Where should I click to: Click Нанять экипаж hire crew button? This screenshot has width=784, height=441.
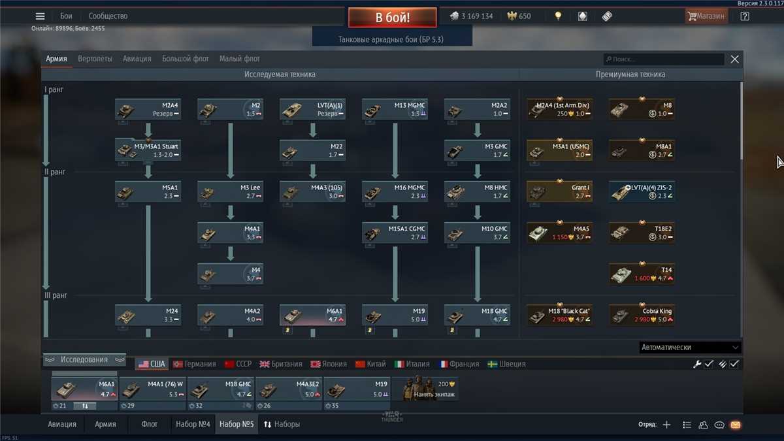[x=425, y=389]
